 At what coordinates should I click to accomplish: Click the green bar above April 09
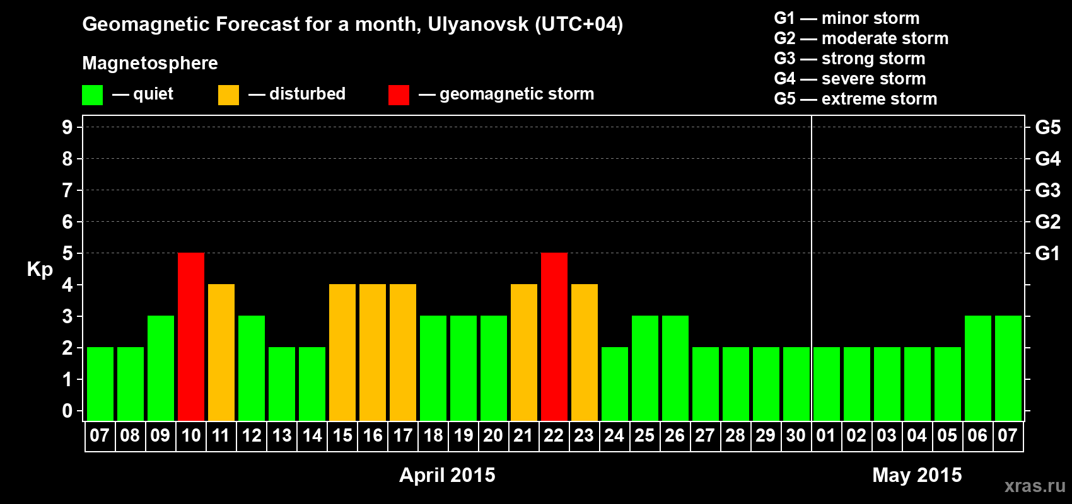pyautogui.click(x=161, y=368)
